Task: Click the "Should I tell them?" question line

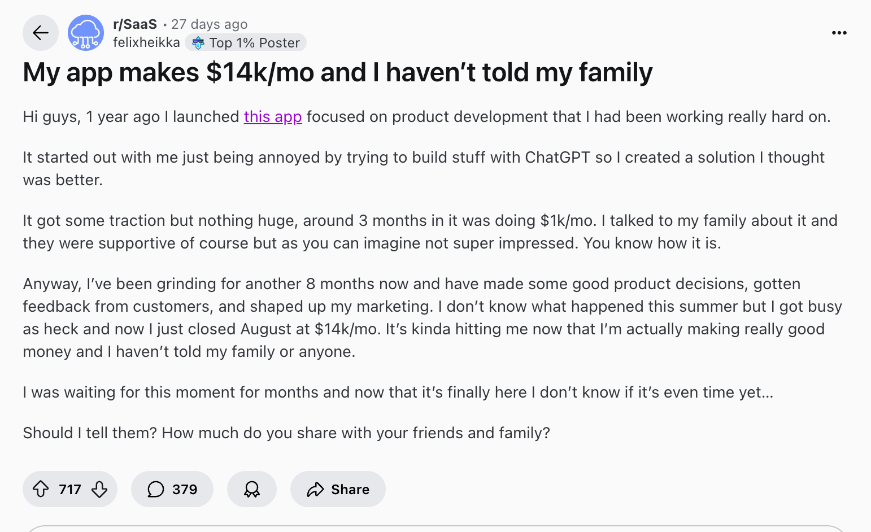Action: point(286,433)
